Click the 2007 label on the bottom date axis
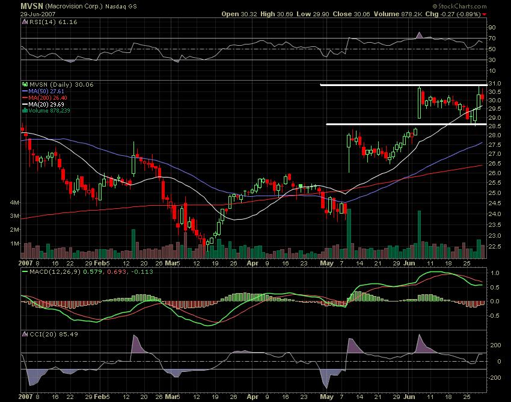Viewport: 511px width, 402px height. tap(26, 397)
